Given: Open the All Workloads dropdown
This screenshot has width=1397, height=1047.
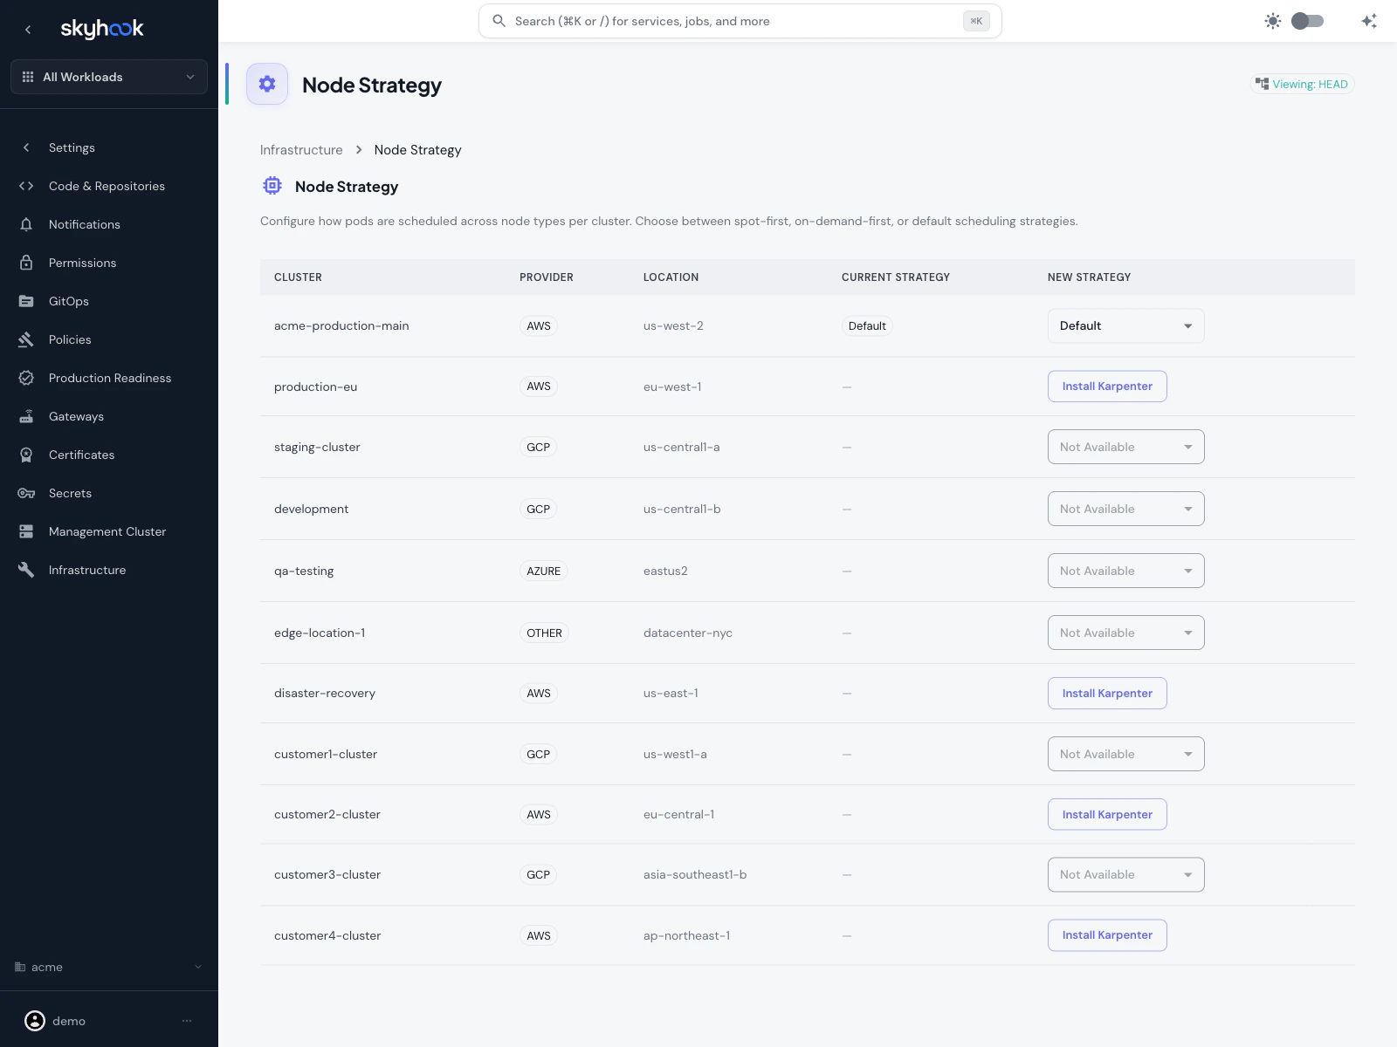Looking at the screenshot, I should coord(108,77).
